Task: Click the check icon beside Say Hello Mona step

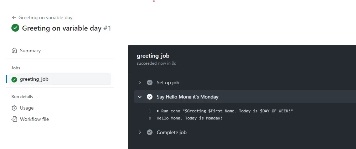Action: (150, 97)
